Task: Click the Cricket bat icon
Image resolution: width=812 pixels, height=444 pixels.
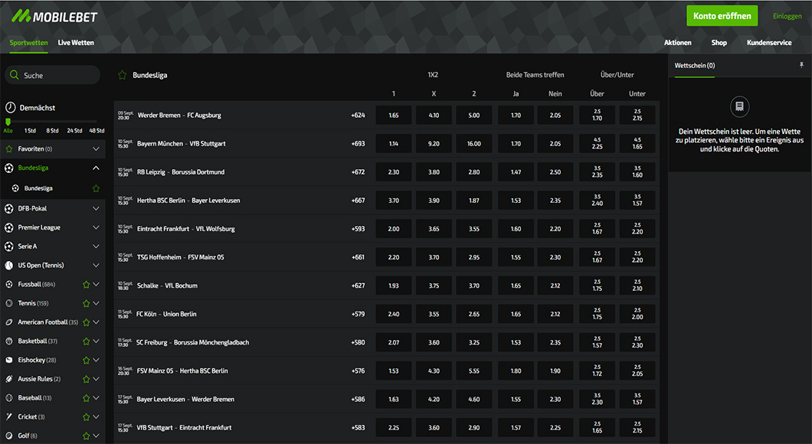Action: (8, 416)
